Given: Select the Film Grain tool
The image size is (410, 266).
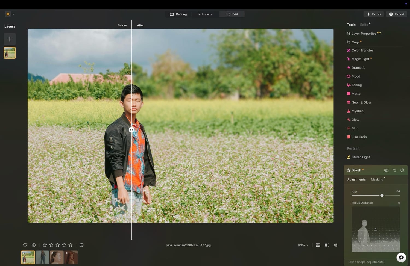Looking at the screenshot, I should click(x=359, y=137).
